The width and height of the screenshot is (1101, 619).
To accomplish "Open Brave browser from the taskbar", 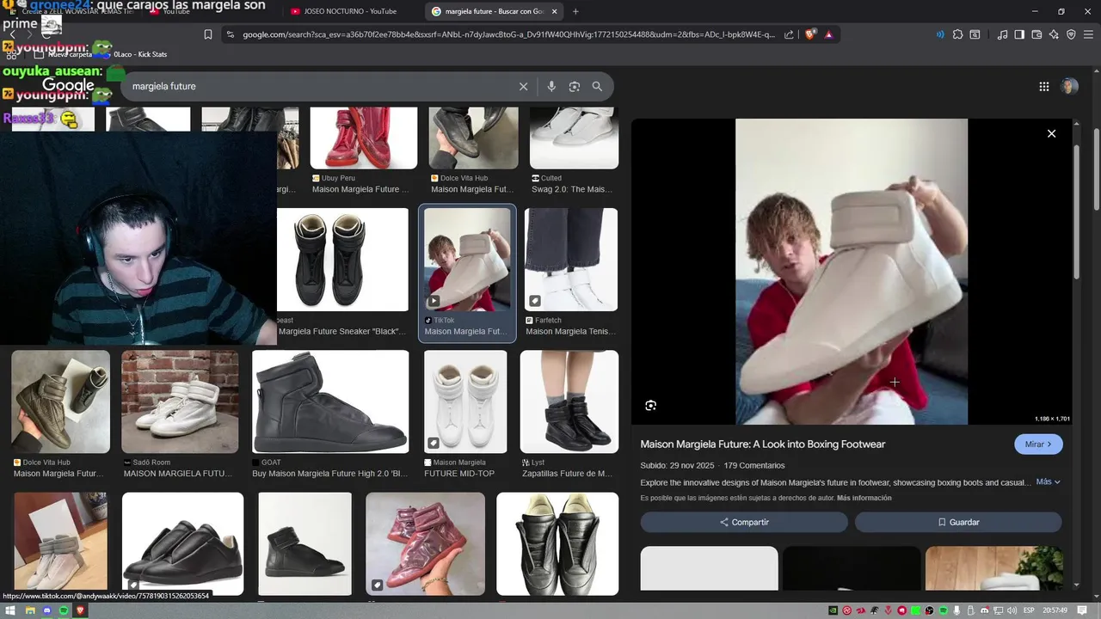I will click(81, 610).
